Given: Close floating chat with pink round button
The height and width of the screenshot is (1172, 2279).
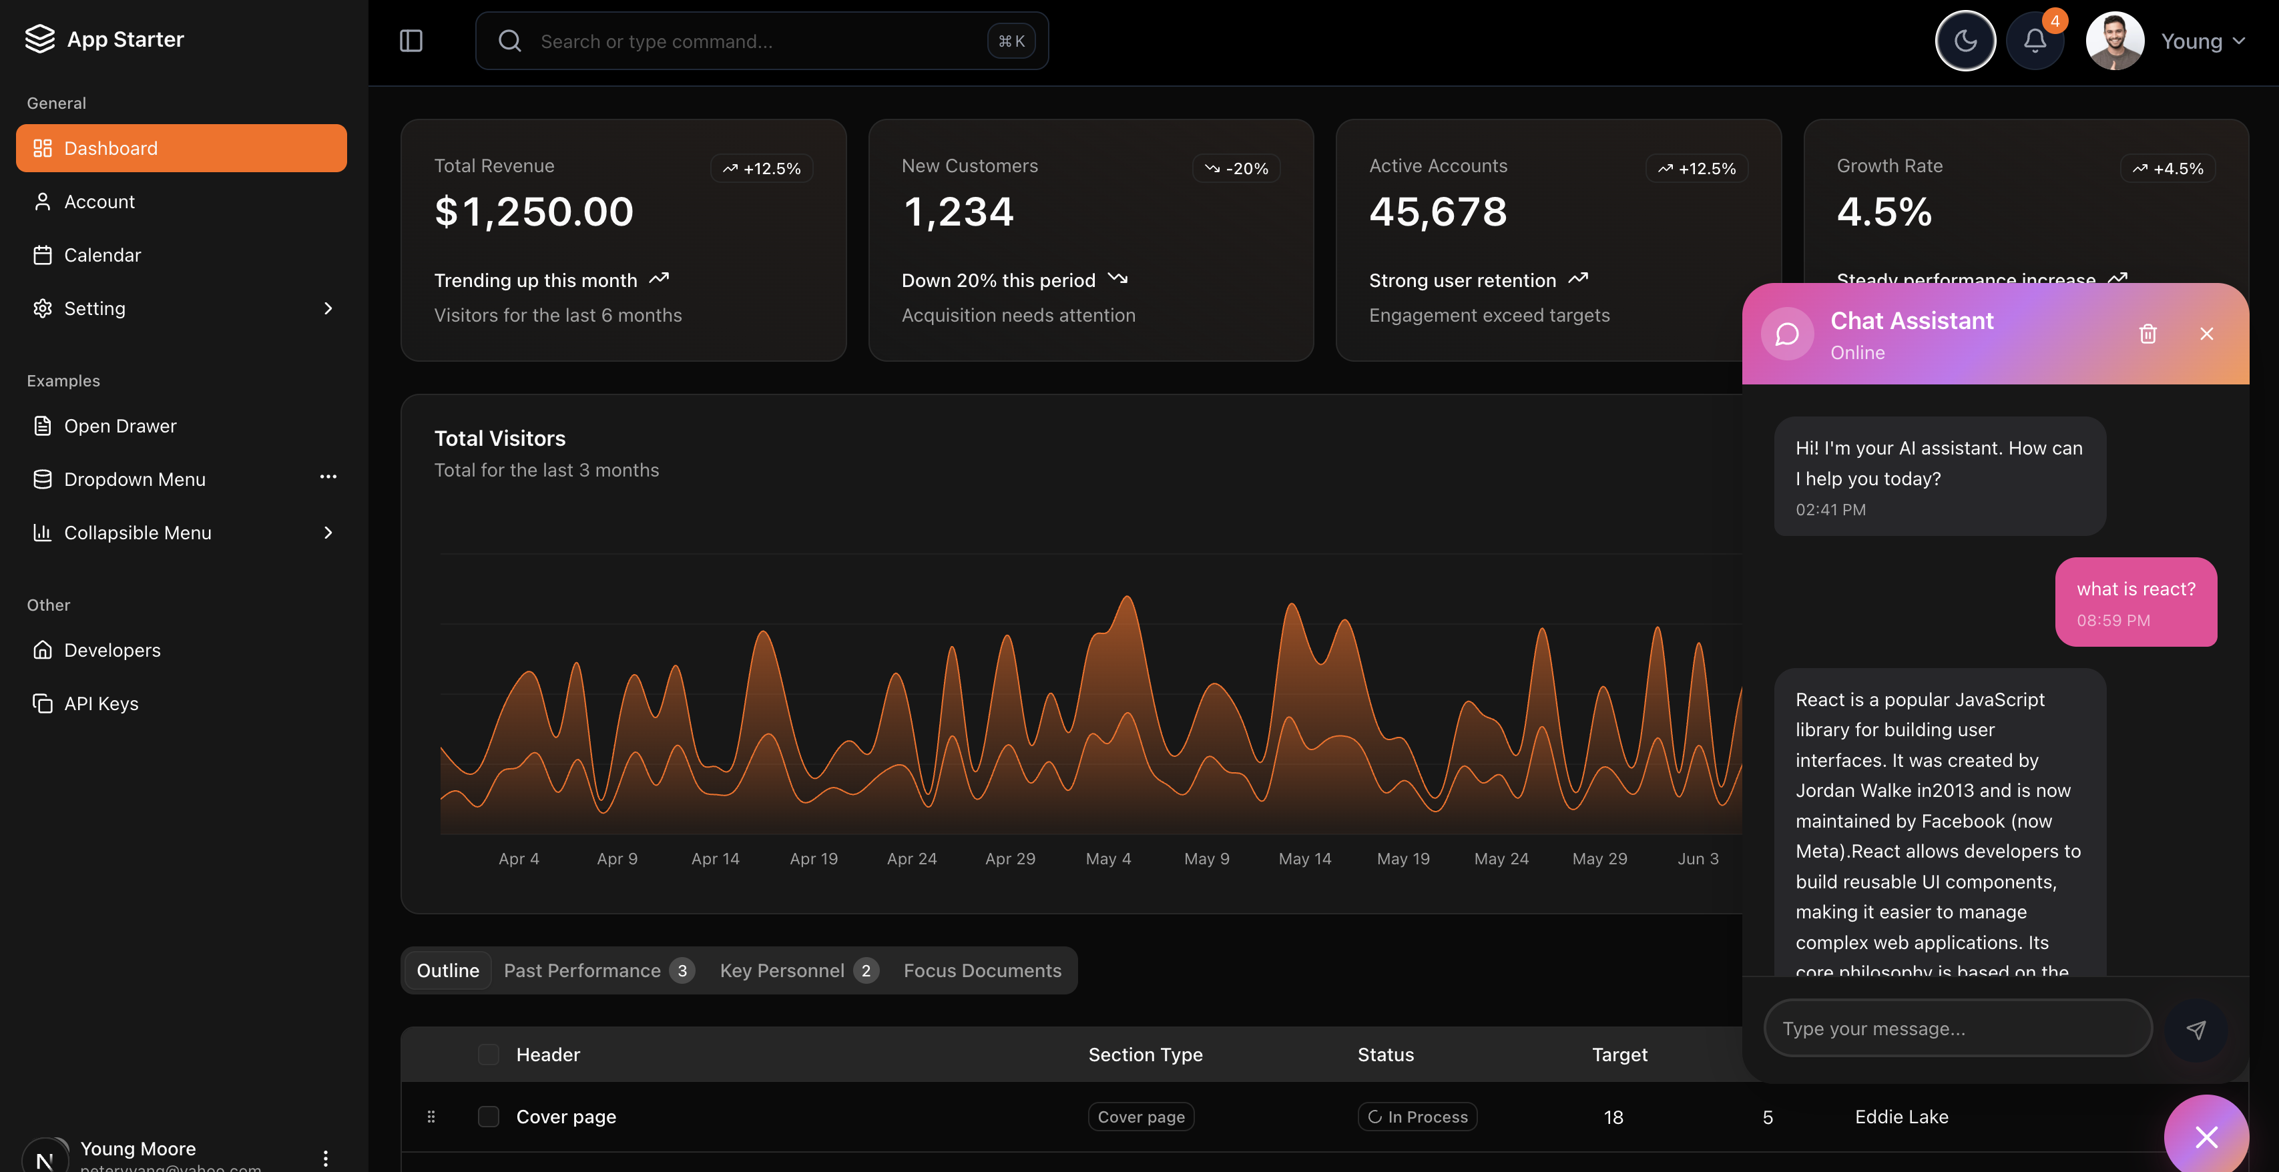Looking at the screenshot, I should (x=2206, y=1137).
